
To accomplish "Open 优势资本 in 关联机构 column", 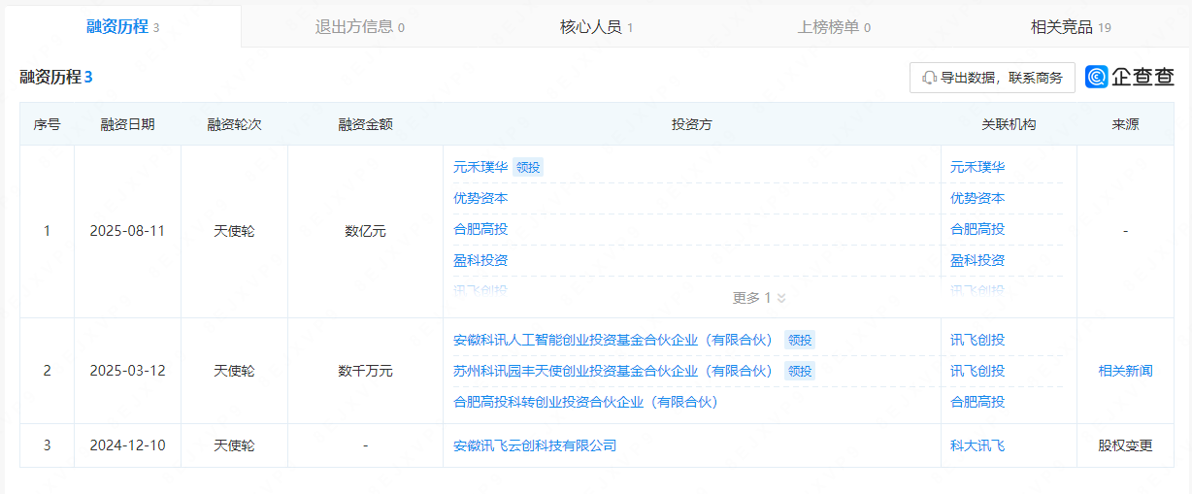I will [977, 198].
